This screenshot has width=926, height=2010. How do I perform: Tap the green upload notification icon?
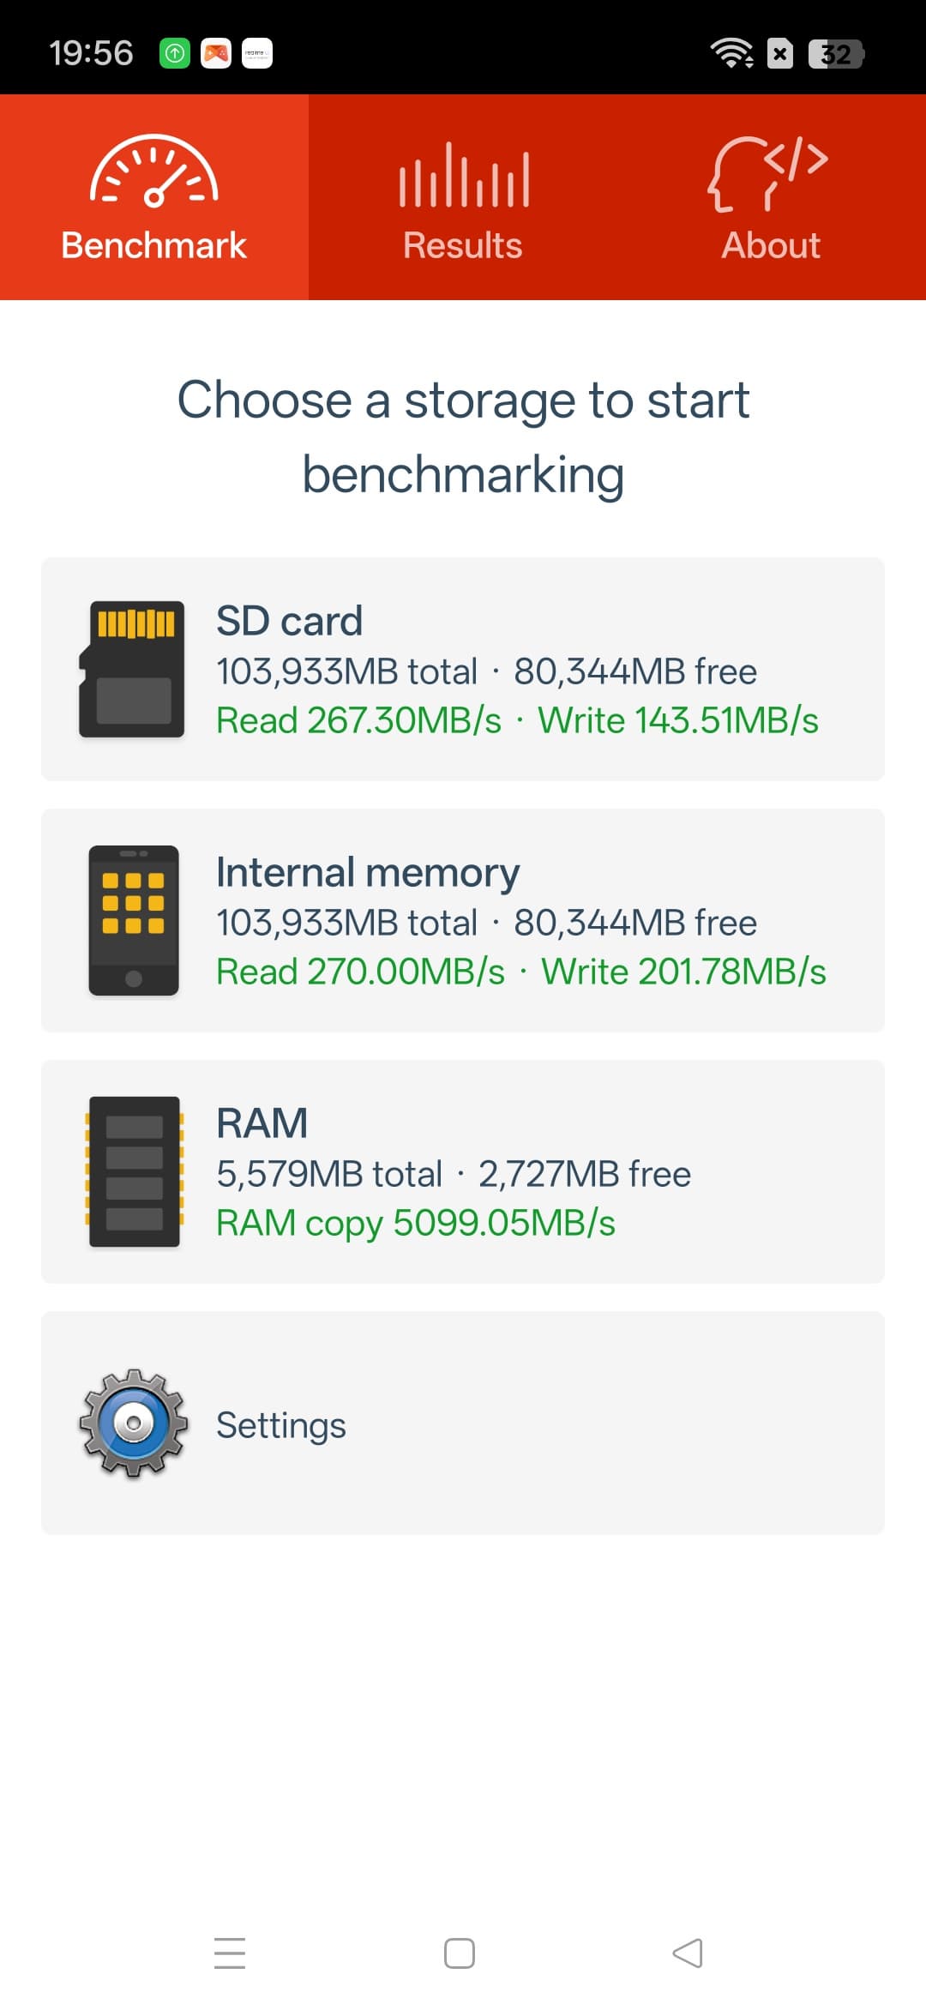pyautogui.click(x=175, y=53)
